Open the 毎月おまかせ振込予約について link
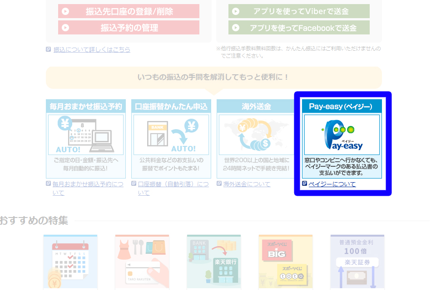The image size is (436, 290). point(88,188)
